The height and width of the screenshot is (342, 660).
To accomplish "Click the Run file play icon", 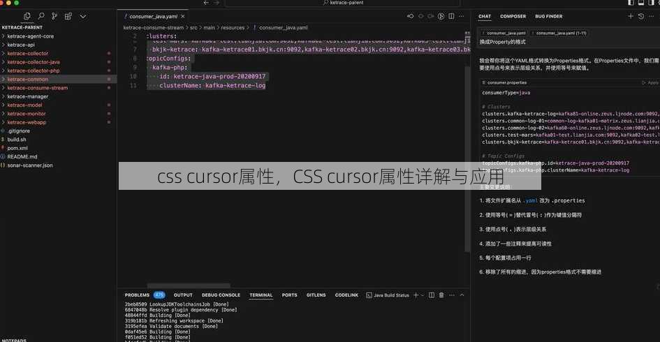I will [441, 16].
